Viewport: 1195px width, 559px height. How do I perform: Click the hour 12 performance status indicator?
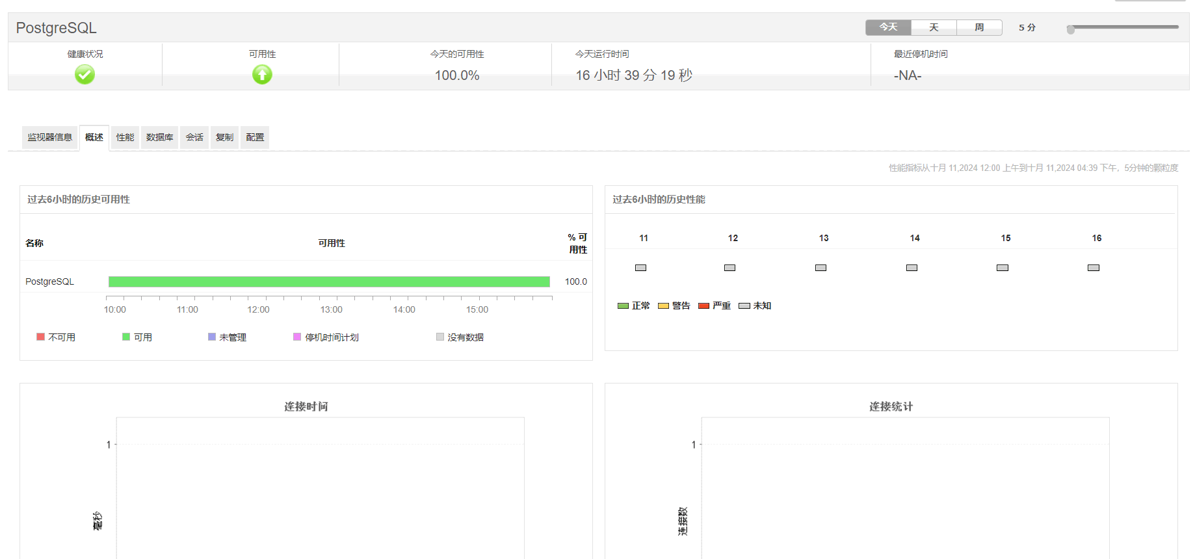[x=729, y=268]
